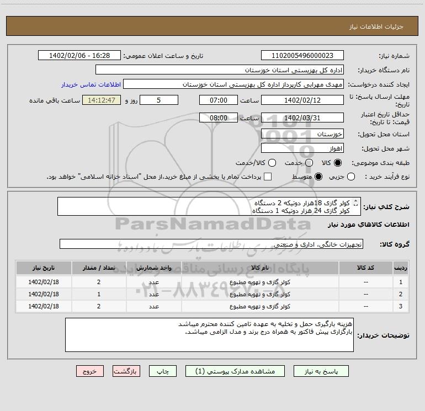
Task: Click the شرح کلی نیاز description box
Action: coord(209,206)
